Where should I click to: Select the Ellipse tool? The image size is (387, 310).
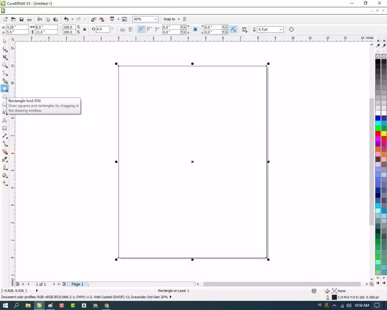[x=5, y=97]
